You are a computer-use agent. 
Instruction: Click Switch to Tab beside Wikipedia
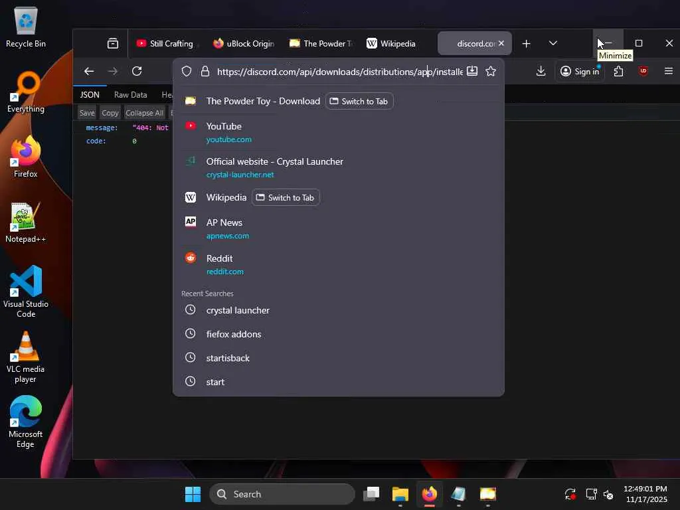click(x=286, y=197)
